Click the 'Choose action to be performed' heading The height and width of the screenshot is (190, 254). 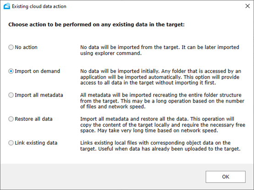97,25
